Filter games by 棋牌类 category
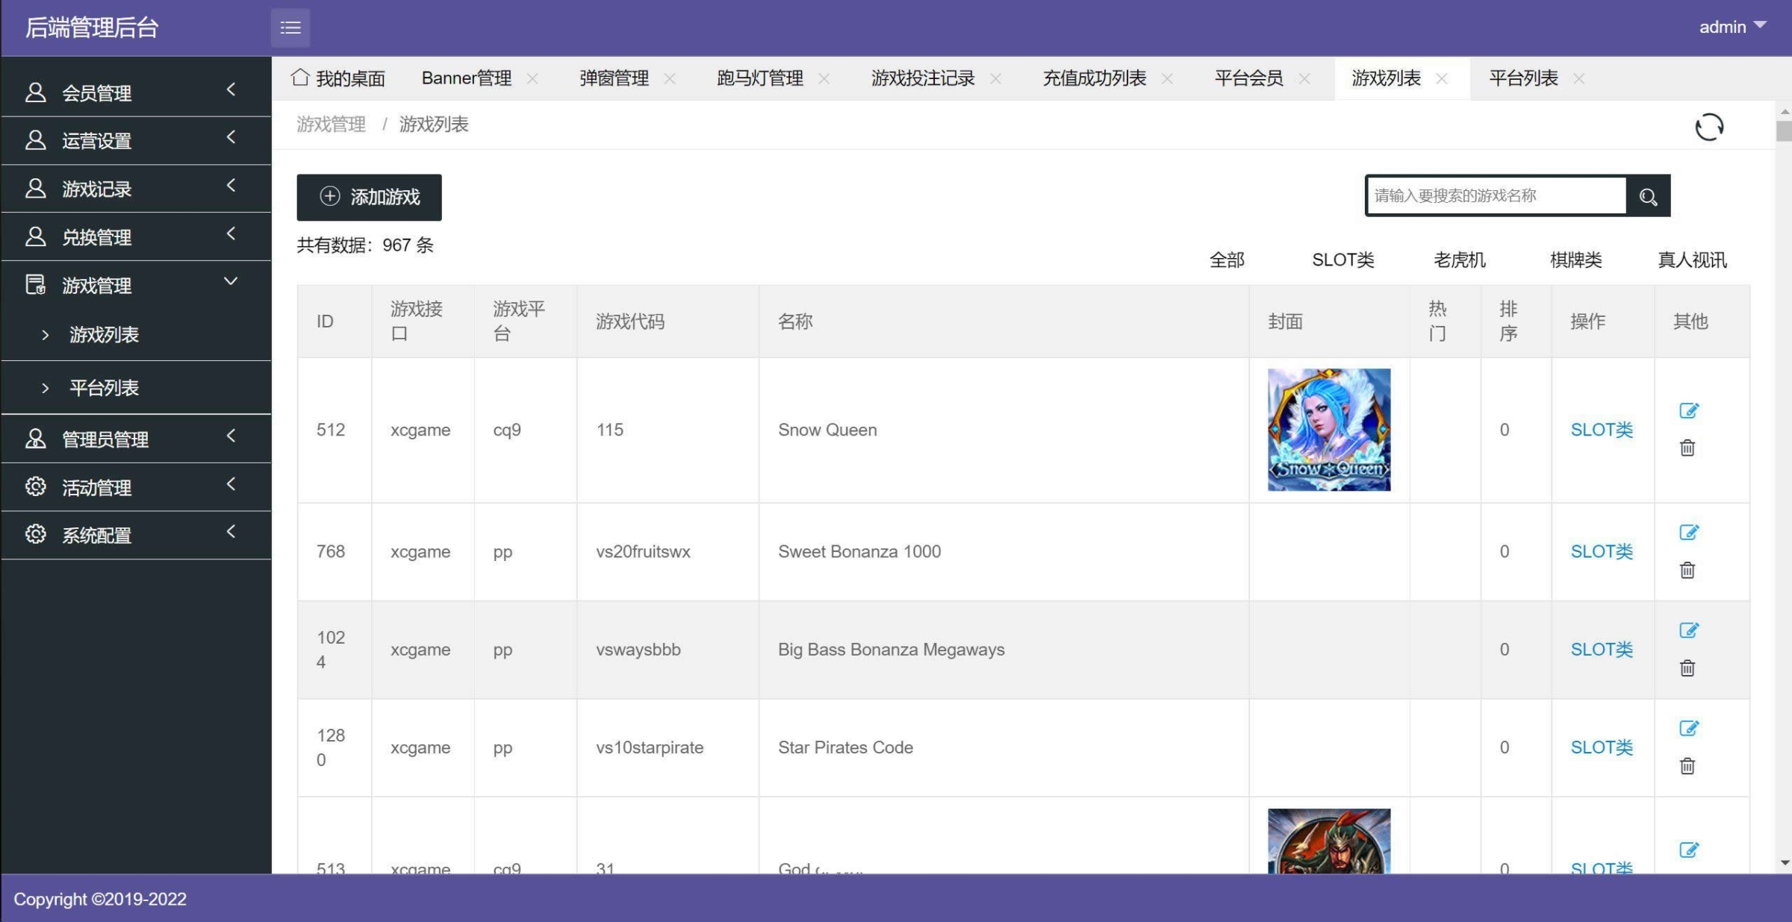1792x922 pixels. pos(1575,260)
